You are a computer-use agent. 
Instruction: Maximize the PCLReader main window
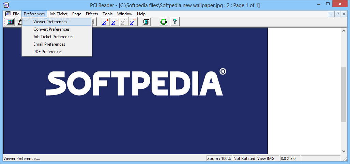(328, 4)
